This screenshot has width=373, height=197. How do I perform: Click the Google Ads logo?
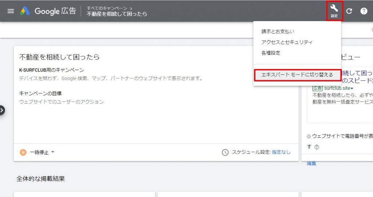click(x=25, y=11)
